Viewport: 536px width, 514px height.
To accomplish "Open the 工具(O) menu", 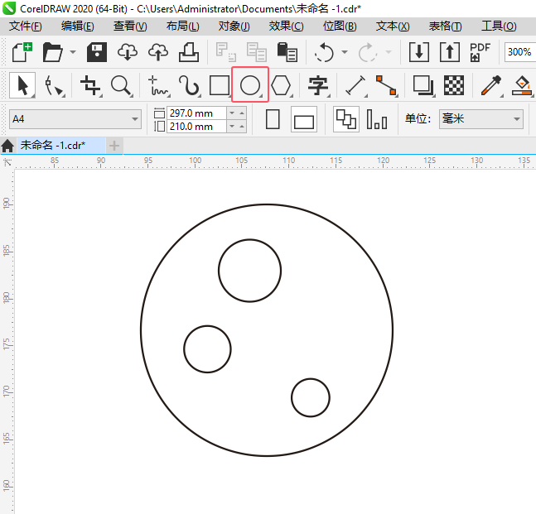I will click(x=499, y=26).
